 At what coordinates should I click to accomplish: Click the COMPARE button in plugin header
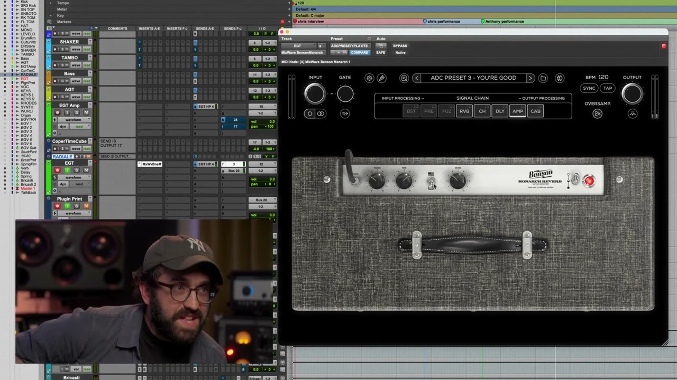click(359, 52)
